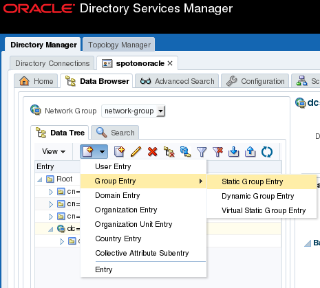Select Virtual Static Group Entry
Image resolution: width=320 pixels, height=288 pixels.
pyautogui.click(x=262, y=210)
